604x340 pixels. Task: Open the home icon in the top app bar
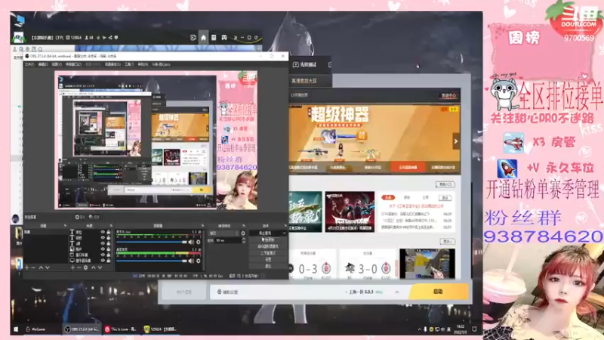coord(203,37)
